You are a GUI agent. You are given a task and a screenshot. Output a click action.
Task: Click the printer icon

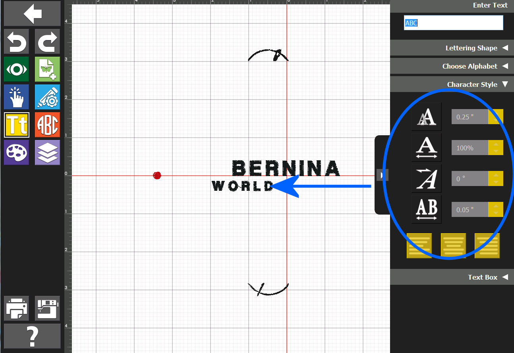[x=16, y=308]
